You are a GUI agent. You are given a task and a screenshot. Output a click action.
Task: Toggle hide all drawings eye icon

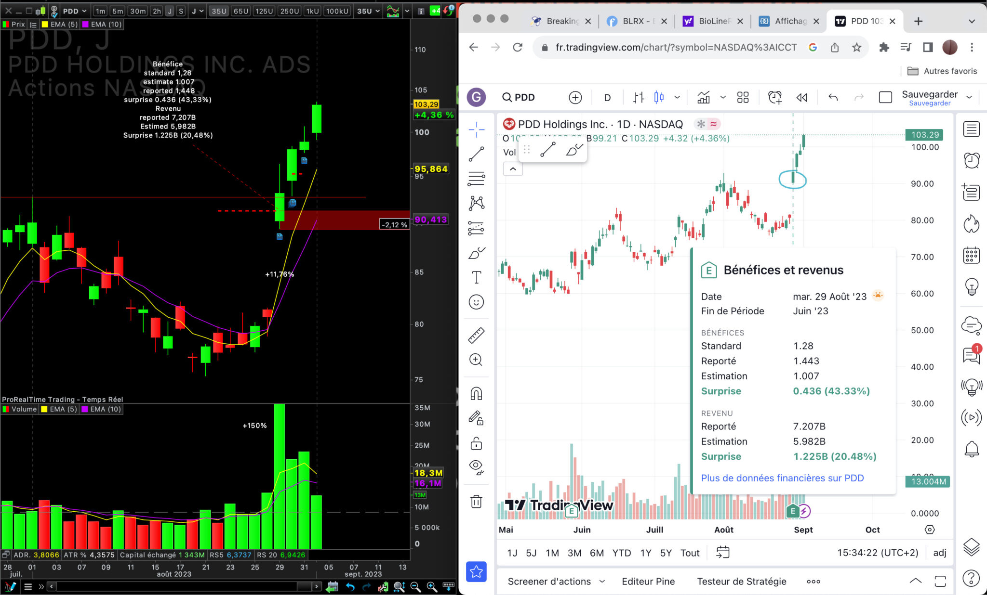pyautogui.click(x=476, y=466)
